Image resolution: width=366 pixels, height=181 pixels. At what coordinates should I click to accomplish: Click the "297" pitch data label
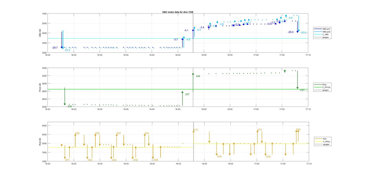coord(187,94)
